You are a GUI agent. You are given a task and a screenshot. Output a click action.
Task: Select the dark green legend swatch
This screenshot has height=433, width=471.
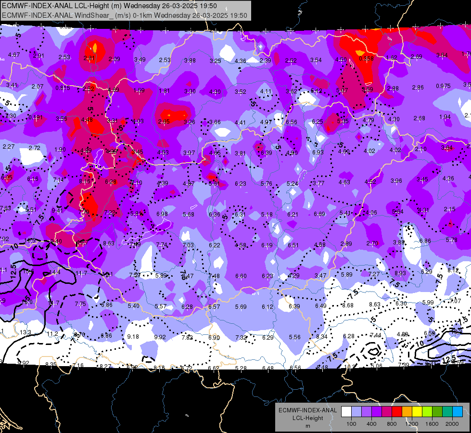[437, 412]
